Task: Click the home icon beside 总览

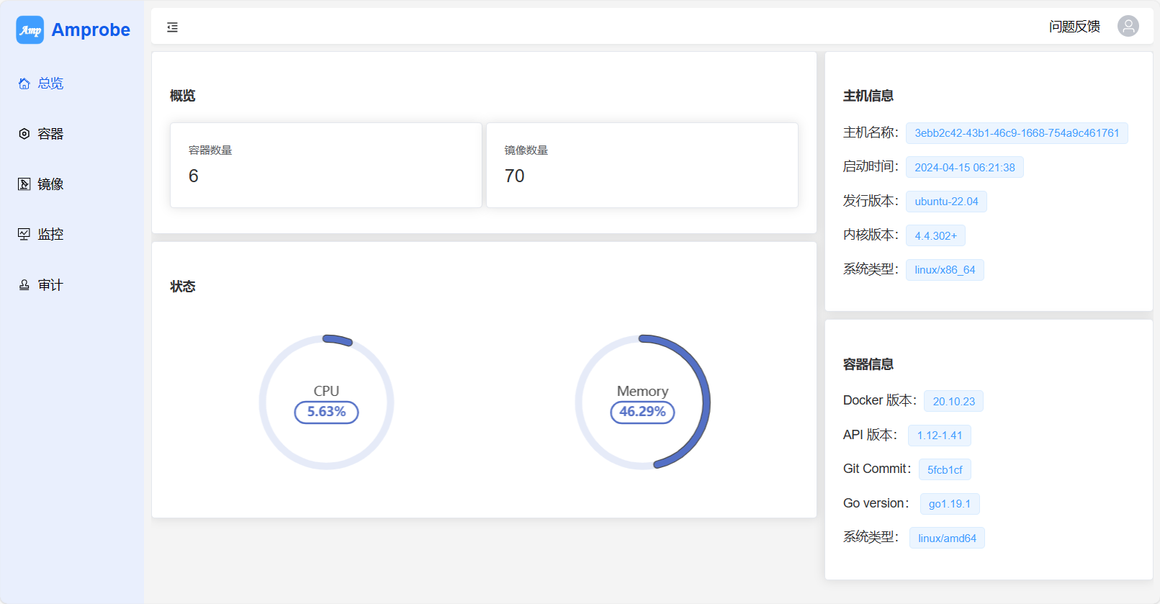Action: pos(24,84)
